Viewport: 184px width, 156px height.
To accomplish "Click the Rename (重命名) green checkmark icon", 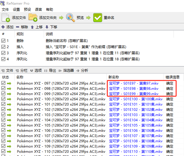I will pyautogui.click(x=97, y=18).
